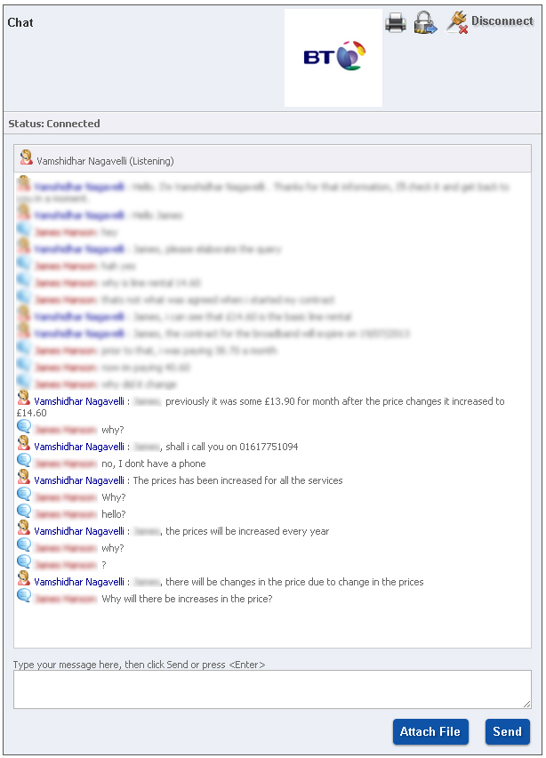
Task: Click the message 'The prices has been increased for all the services'
Action: coord(237,480)
